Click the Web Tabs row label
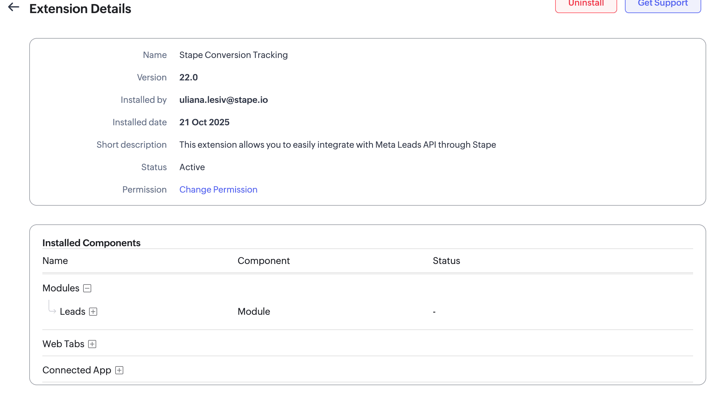Screen dimensions: 723x407 pyautogui.click(x=63, y=344)
